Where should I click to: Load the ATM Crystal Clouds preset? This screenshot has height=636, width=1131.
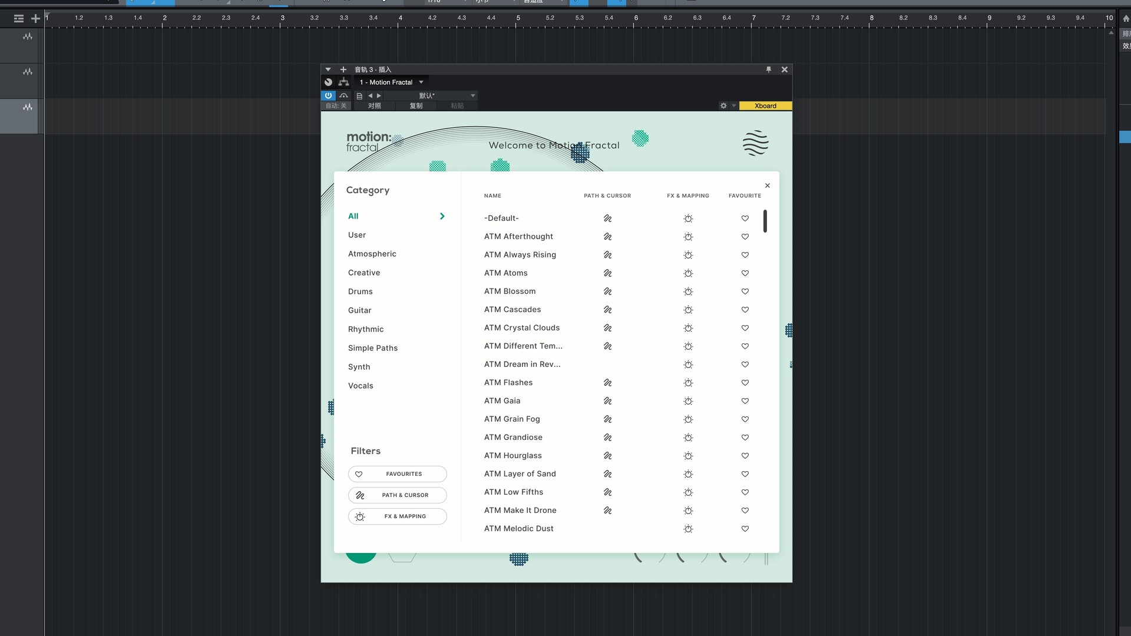522,328
